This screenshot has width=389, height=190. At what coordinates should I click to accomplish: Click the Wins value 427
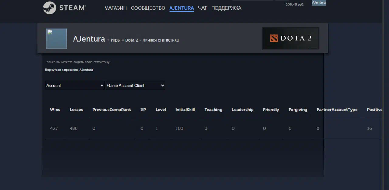click(x=54, y=128)
